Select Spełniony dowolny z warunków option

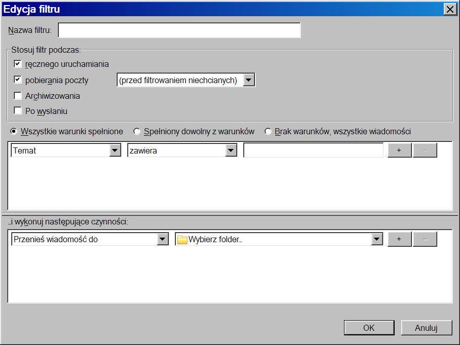tap(137, 131)
